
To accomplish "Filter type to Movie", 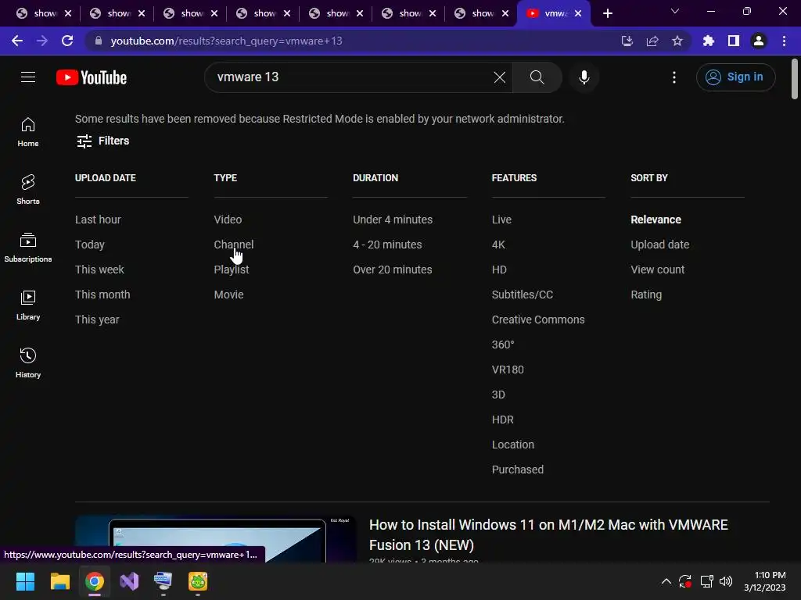I will click(x=229, y=295).
